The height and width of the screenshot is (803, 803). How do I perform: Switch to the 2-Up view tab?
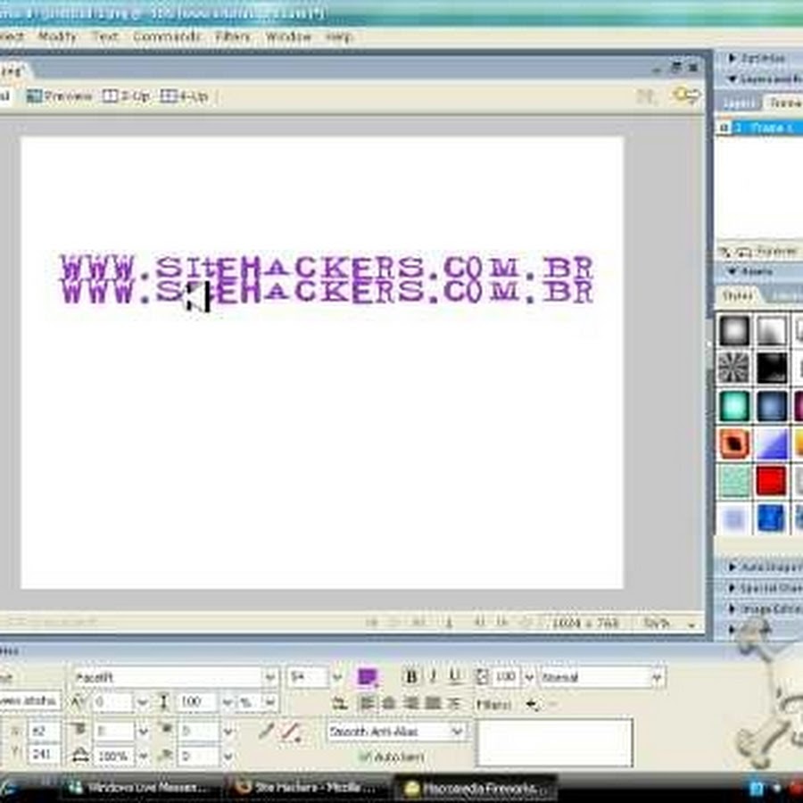[126, 95]
